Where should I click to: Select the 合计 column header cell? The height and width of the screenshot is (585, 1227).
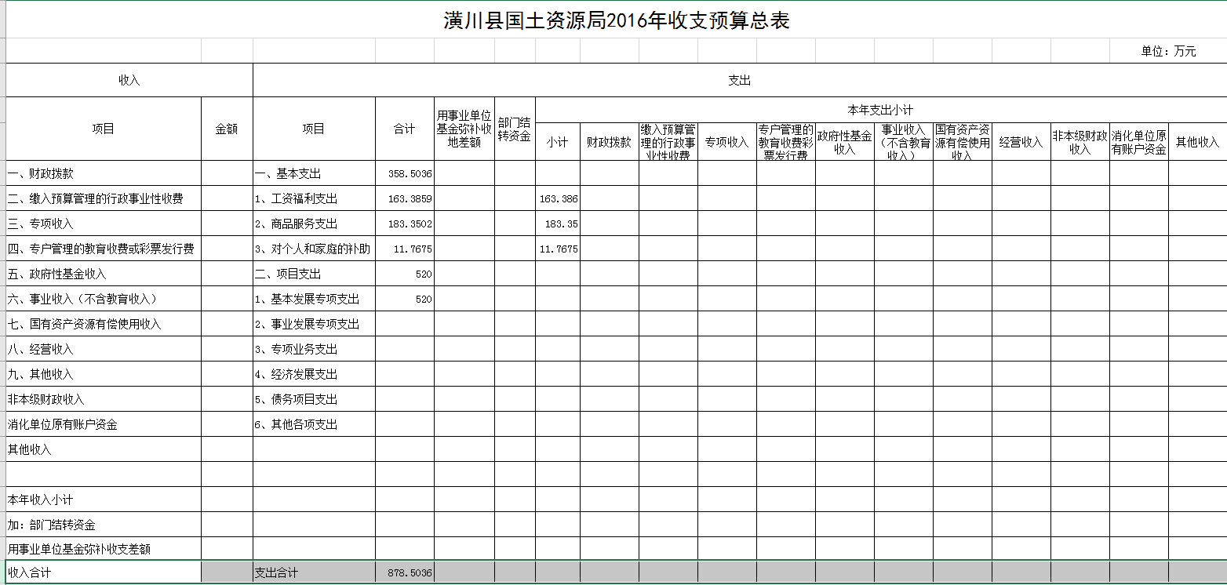[405, 129]
